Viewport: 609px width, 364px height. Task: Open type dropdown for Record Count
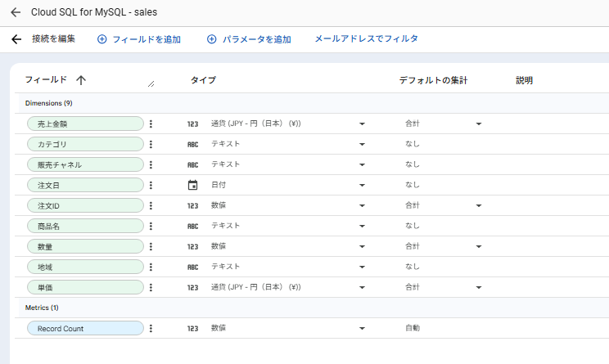(362, 328)
